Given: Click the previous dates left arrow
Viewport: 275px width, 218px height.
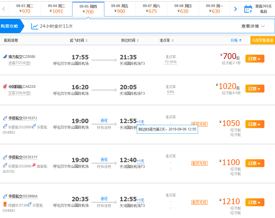Looking at the screenshot, I should tap(4, 9).
